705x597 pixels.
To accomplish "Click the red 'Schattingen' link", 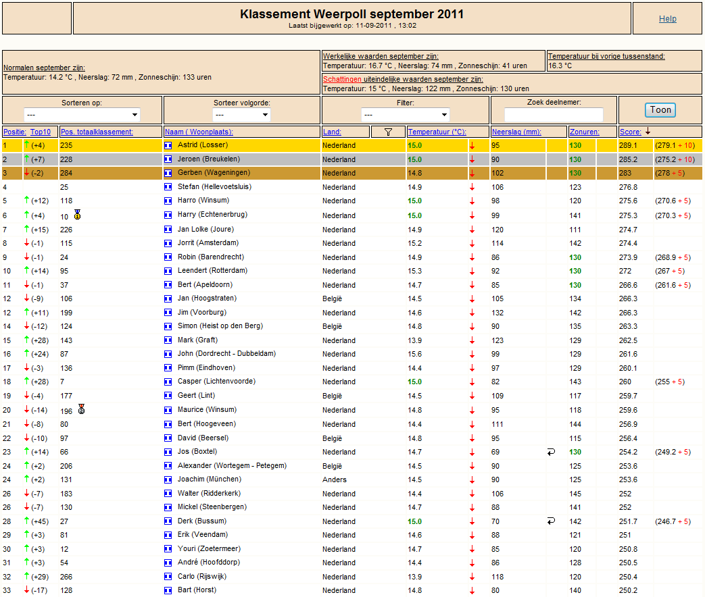I will pos(341,79).
